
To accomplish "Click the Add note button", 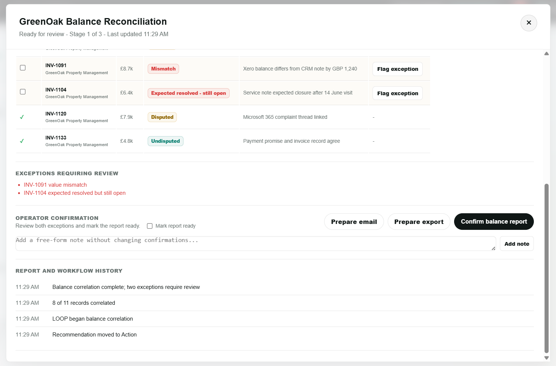I will point(517,244).
